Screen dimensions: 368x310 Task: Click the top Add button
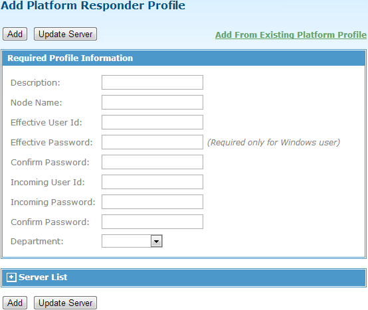coord(15,34)
